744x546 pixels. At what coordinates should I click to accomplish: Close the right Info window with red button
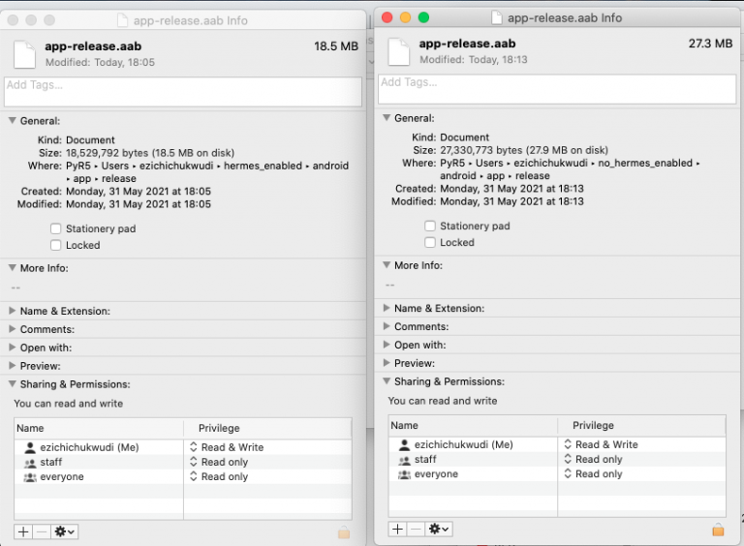coord(387,17)
